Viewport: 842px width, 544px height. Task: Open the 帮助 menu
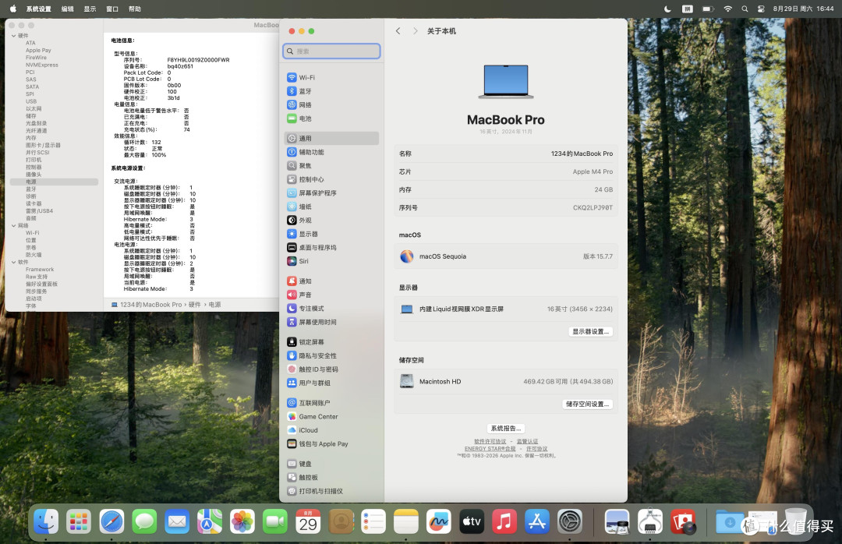pos(135,9)
